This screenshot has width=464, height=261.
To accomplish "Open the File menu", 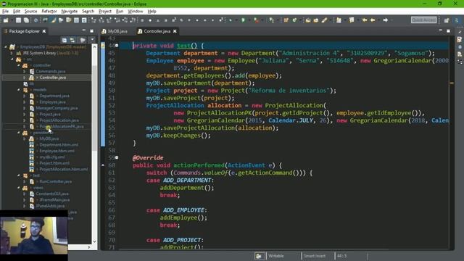I will (x=5, y=12).
